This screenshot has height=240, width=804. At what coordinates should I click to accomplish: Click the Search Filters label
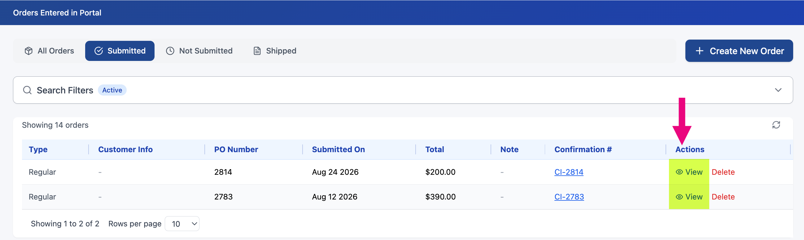(x=65, y=90)
